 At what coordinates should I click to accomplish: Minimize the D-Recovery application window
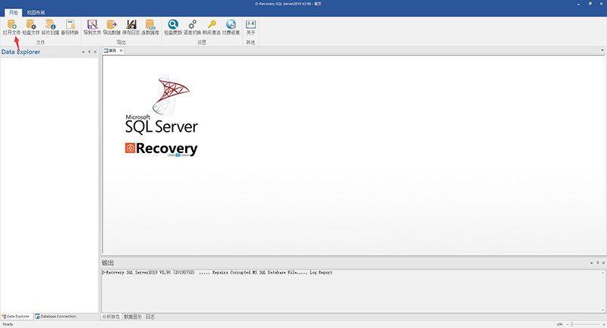click(578, 4)
